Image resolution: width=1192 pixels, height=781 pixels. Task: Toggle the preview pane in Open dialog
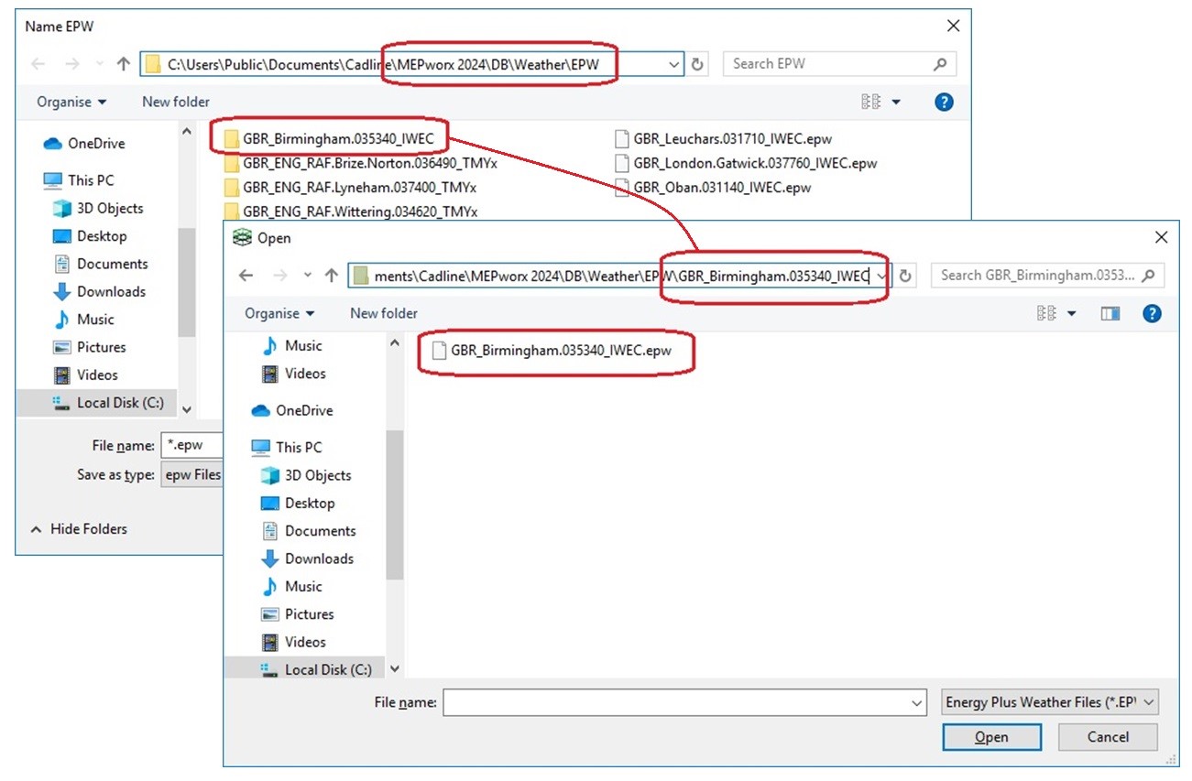pos(1110,313)
